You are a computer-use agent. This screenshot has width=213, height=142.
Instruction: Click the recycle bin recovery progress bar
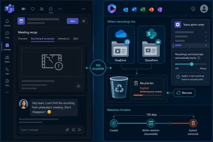148,95
